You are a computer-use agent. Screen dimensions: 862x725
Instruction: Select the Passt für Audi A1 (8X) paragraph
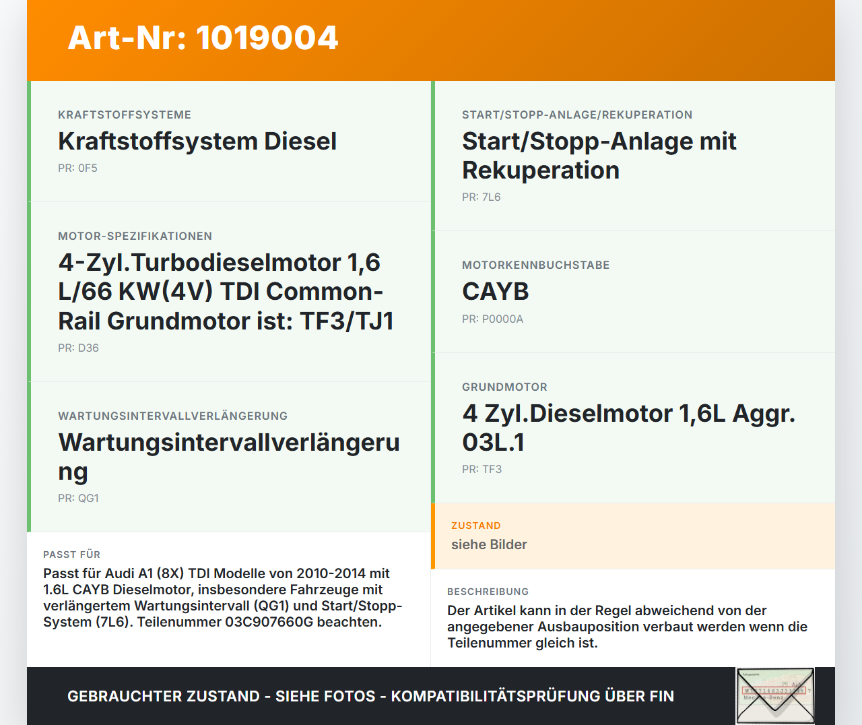click(x=223, y=598)
